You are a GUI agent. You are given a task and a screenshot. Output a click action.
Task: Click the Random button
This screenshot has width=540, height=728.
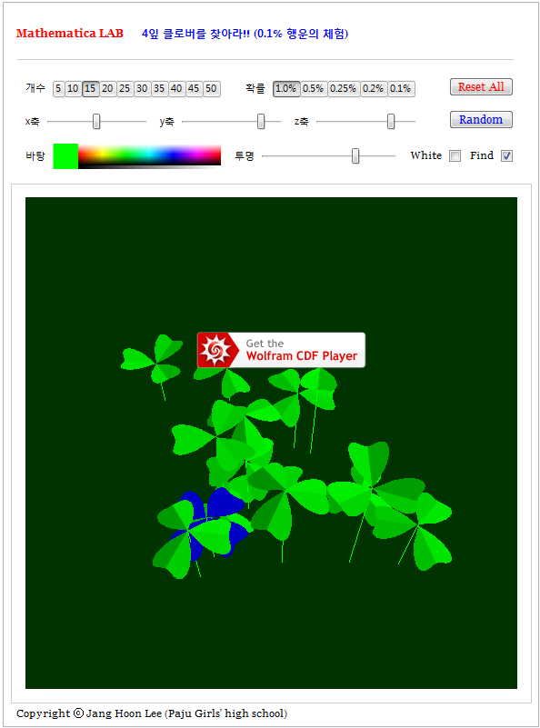(x=481, y=120)
